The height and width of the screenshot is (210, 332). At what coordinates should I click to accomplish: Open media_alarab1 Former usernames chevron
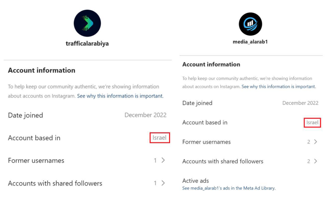coord(315,142)
